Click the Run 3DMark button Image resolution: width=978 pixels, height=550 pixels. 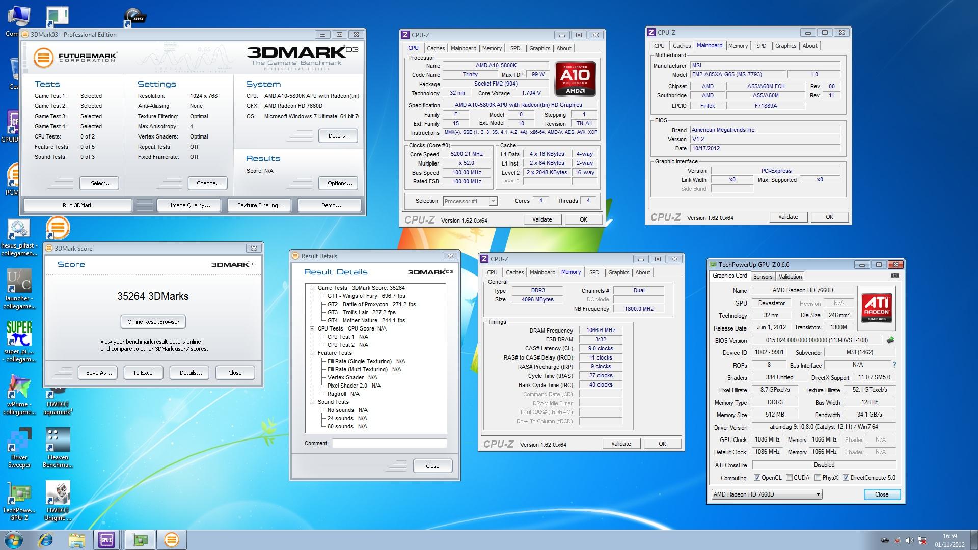77,205
